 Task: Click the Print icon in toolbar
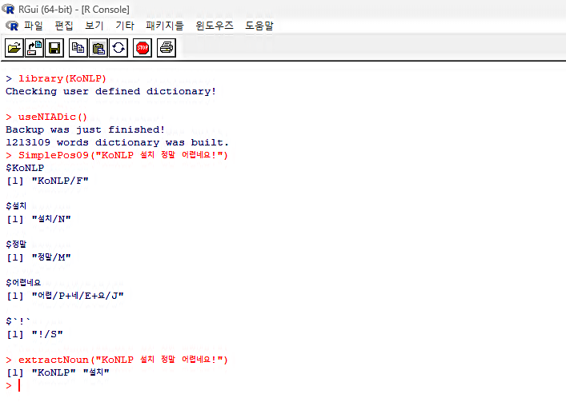coord(167,48)
